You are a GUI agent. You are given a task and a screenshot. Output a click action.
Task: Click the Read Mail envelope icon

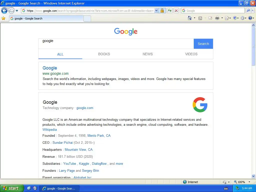tap(210, 18)
